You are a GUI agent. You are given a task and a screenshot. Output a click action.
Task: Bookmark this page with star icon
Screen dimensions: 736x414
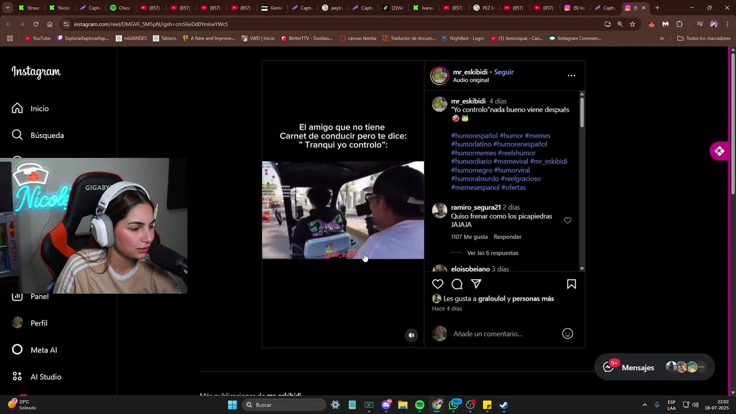(632, 24)
